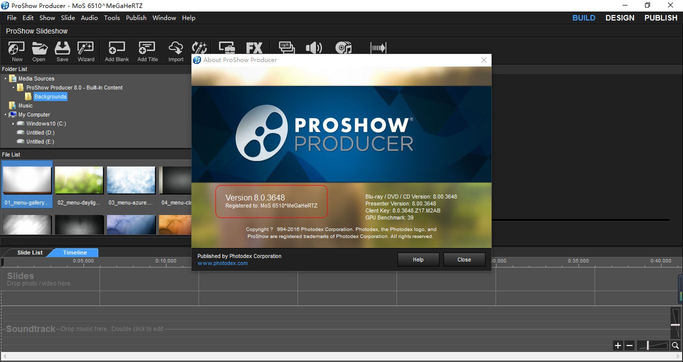The height and width of the screenshot is (362, 683).
Task: Switch to the Slide List tab
Action: [x=30, y=252]
